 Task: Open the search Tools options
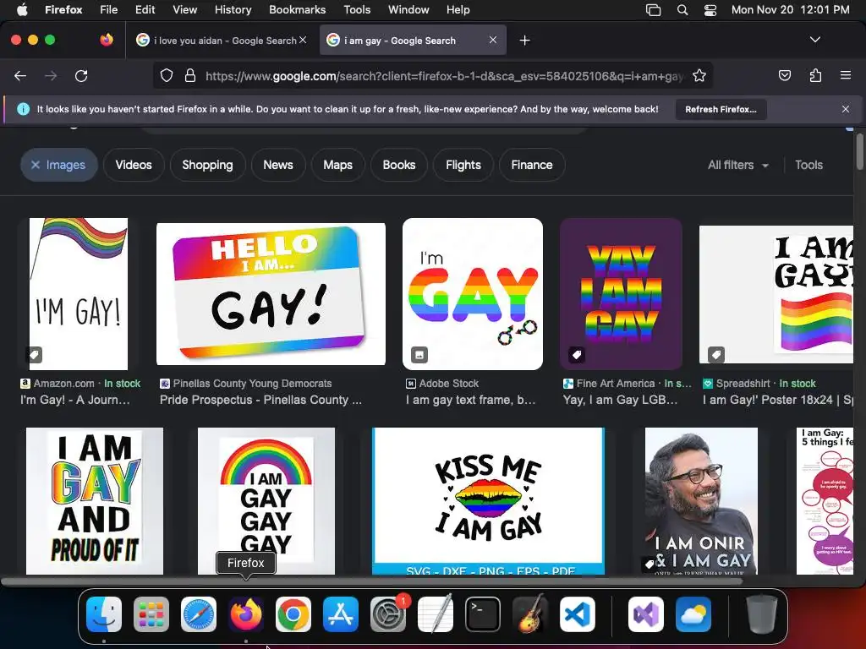point(808,165)
